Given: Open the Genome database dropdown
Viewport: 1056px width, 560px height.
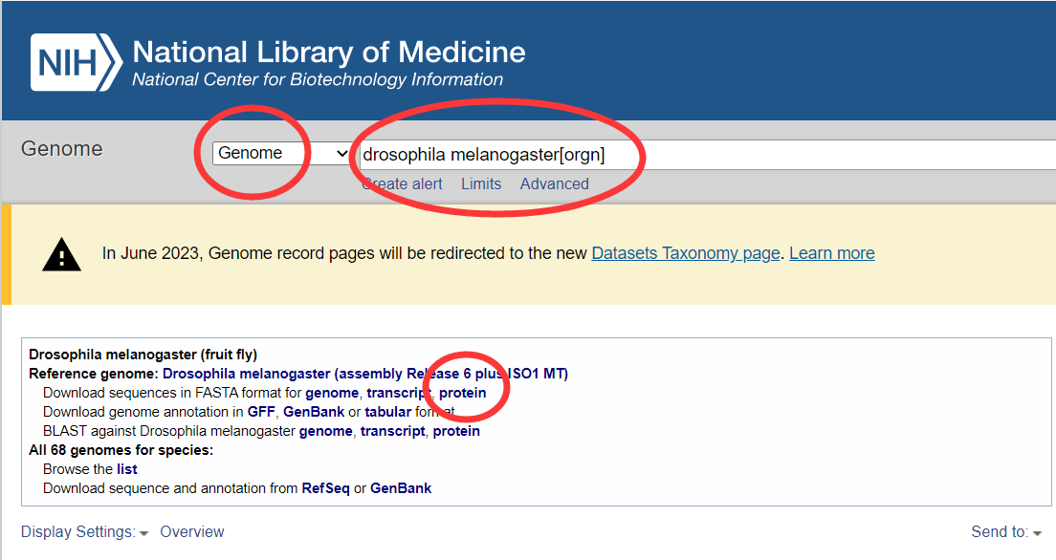Looking at the screenshot, I should coord(281,154).
